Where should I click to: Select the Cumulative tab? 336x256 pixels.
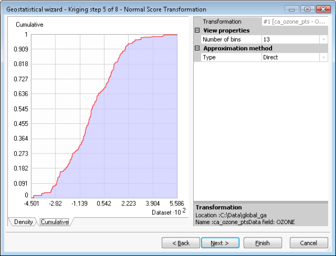tap(54, 222)
